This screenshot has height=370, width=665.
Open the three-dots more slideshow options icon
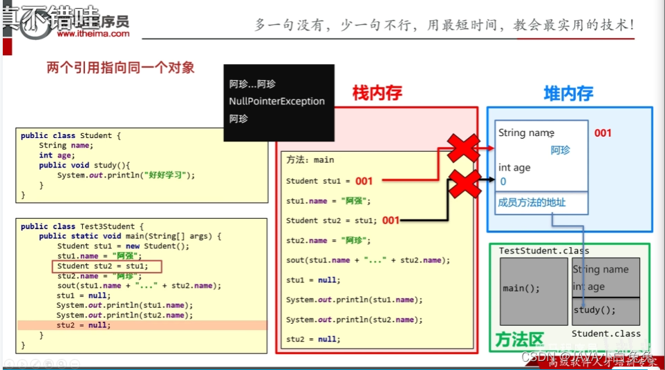[x=75, y=363]
